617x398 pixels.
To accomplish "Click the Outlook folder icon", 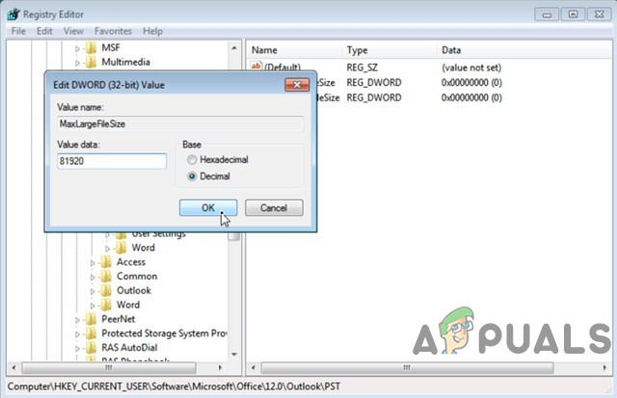I will [x=106, y=290].
